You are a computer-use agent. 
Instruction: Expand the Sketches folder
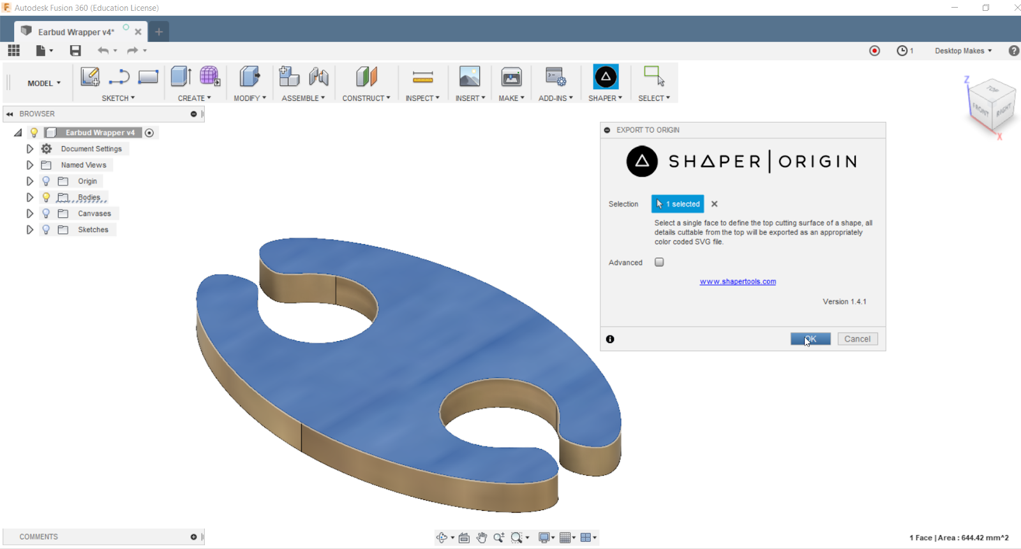click(x=29, y=230)
